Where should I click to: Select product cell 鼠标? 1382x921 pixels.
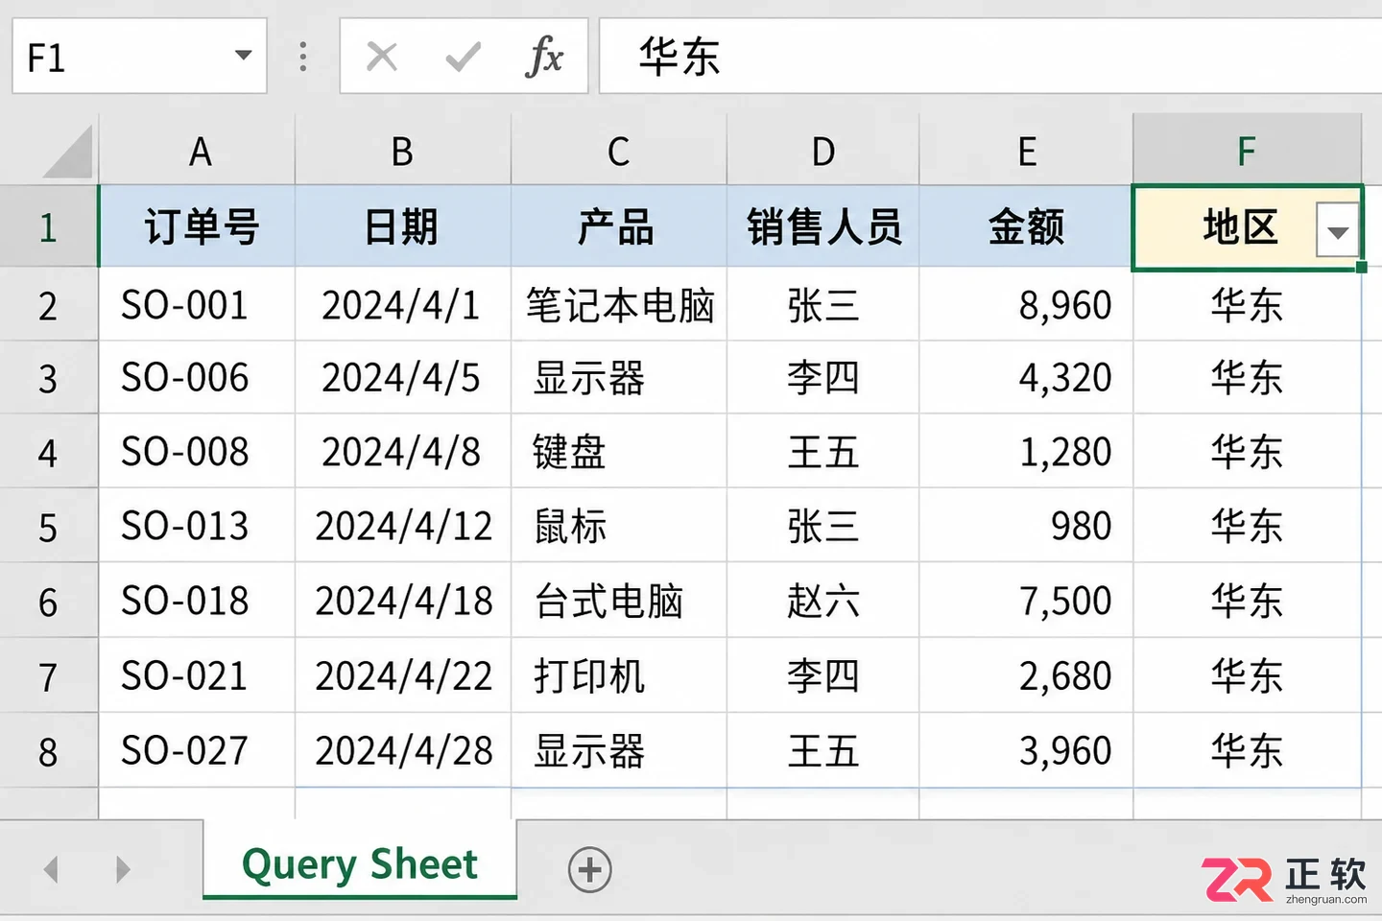click(x=619, y=527)
